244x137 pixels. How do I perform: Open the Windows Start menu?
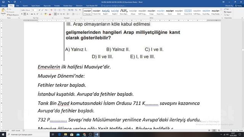click(3, 134)
